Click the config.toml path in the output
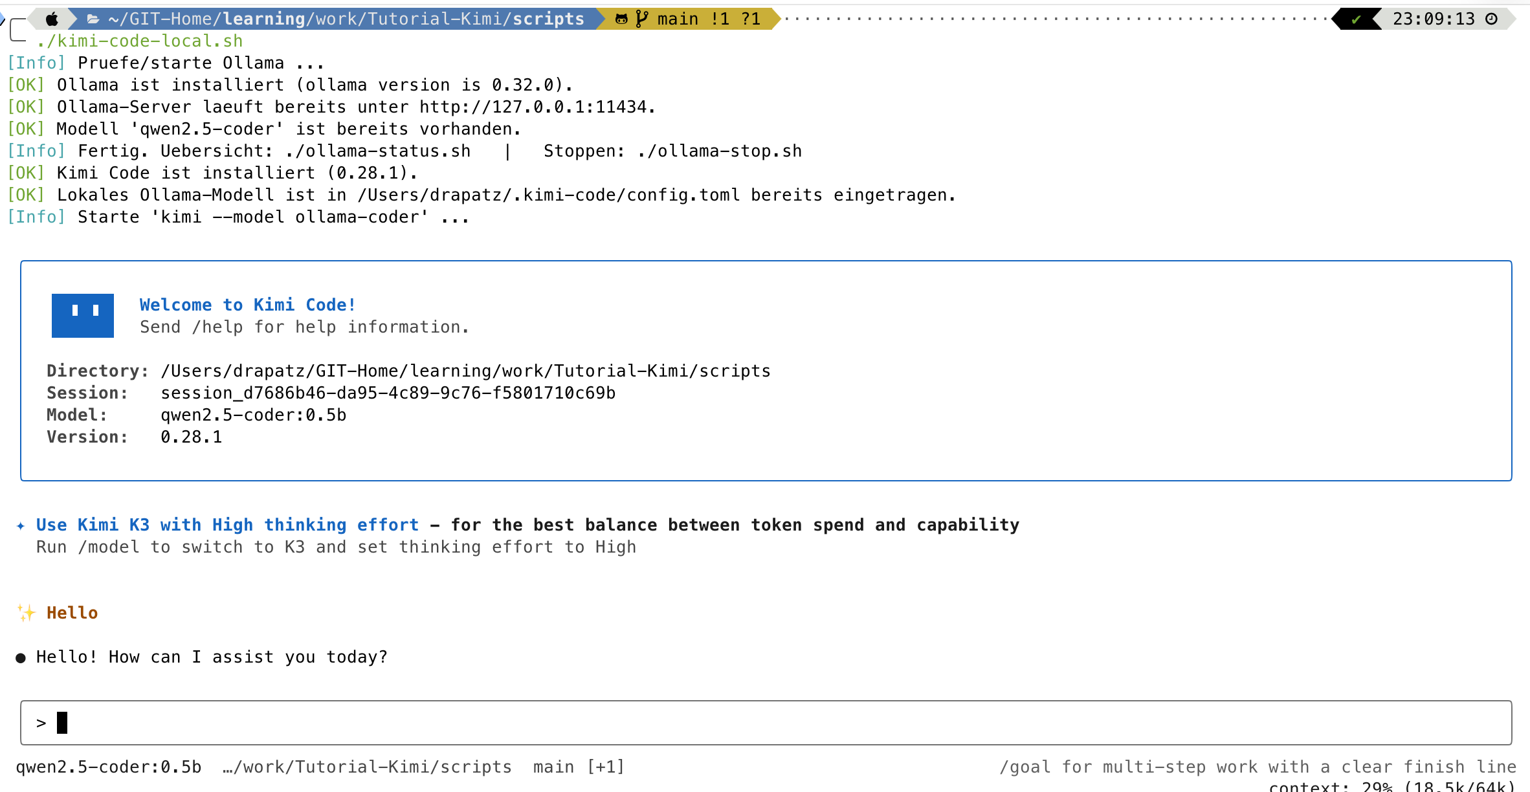The image size is (1530, 792). tap(548, 195)
